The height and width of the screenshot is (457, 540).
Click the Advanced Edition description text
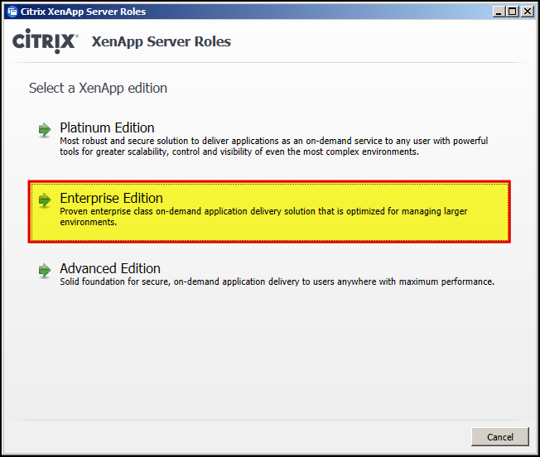277,281
